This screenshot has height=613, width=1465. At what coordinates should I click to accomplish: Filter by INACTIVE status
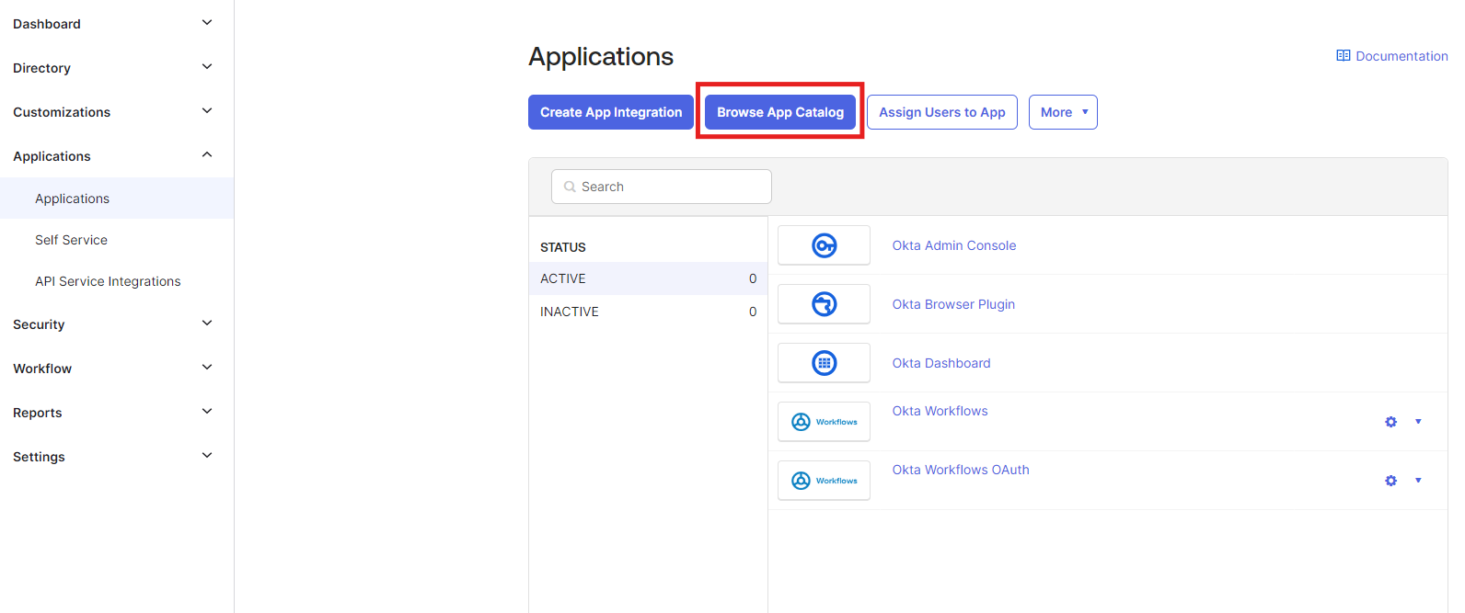click(648, 312)
